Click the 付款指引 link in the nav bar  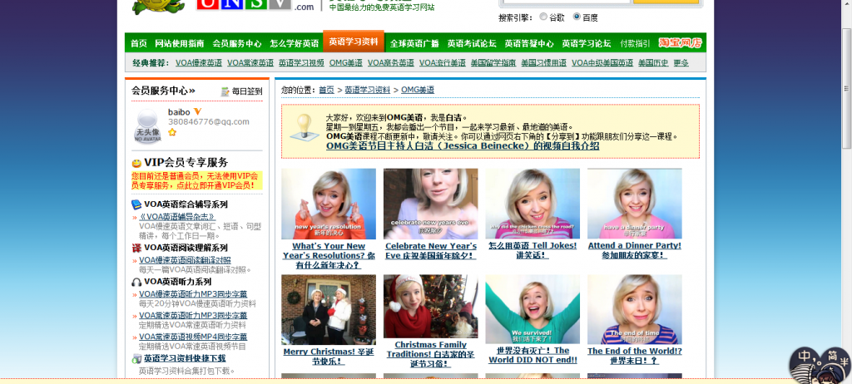pyautogui.click(x=635, y=43)
